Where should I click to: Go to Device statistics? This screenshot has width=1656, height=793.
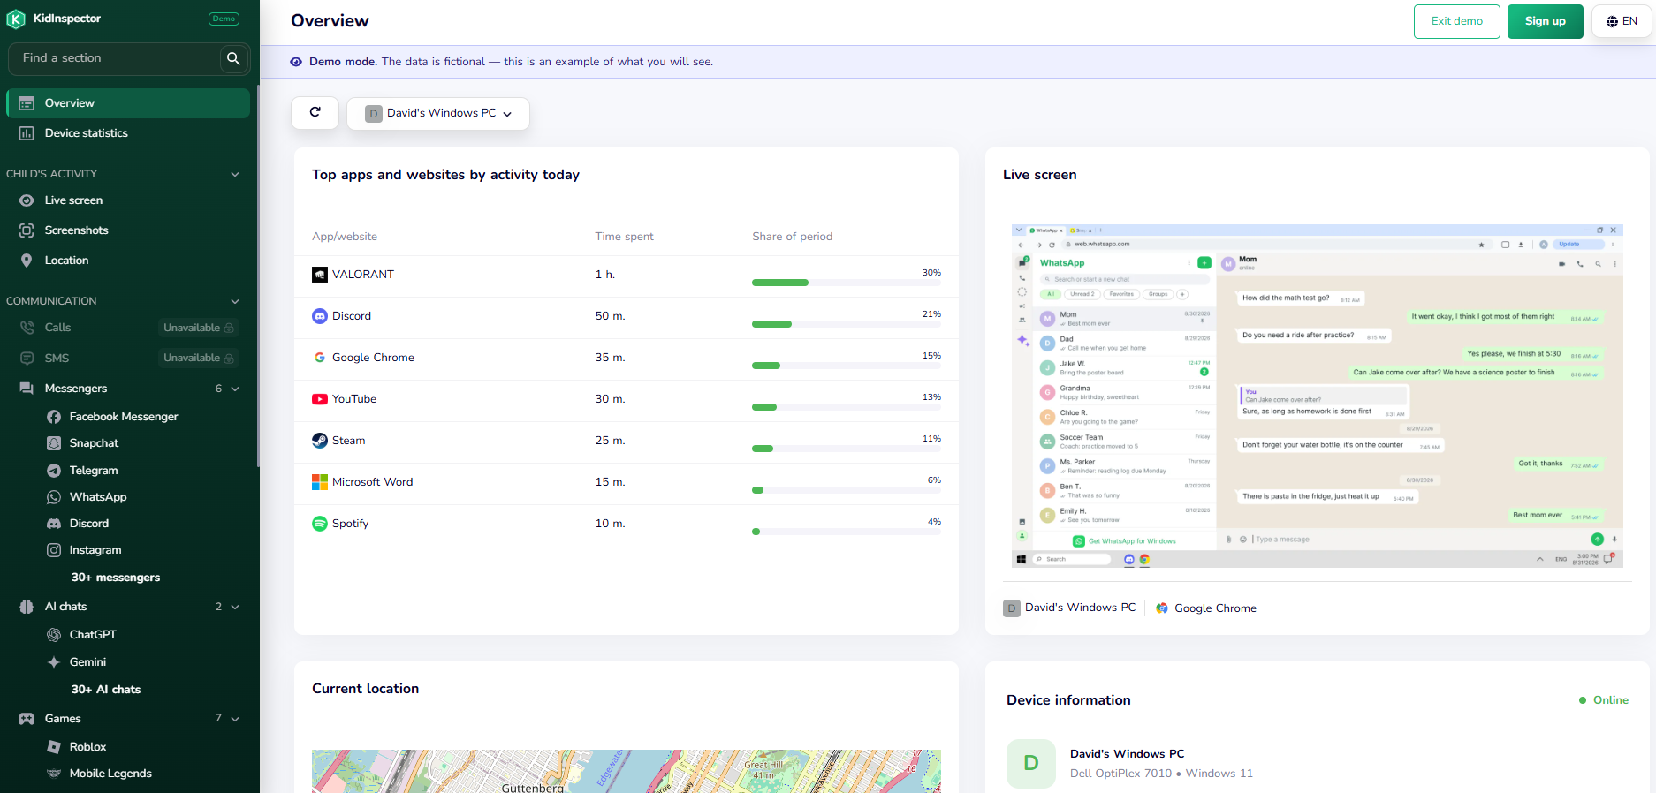point(128,133)
